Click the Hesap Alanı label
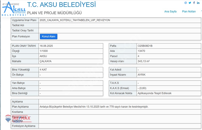Image resolution: width=202 pixels, height=130 pixels. pyautogui.click(x=117, y=61)
